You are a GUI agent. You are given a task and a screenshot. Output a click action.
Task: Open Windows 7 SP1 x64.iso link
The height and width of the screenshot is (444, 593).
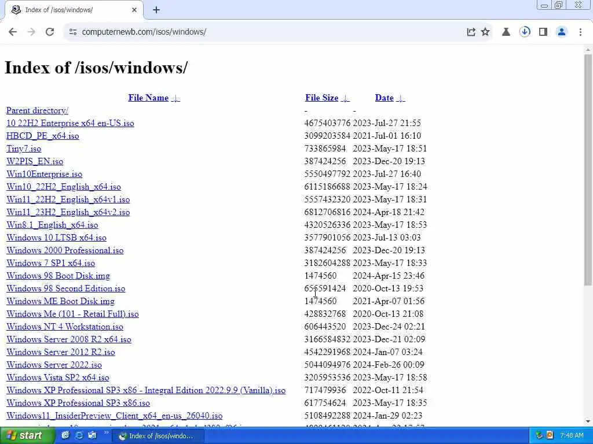coord(51,263)
